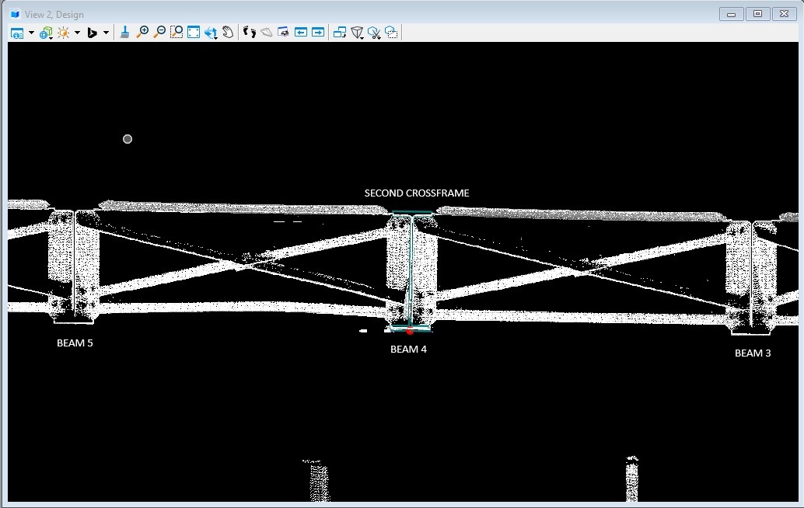Click the Fit View tool
The width and height of the screenshot is (804, 508).
coord(194,32)
